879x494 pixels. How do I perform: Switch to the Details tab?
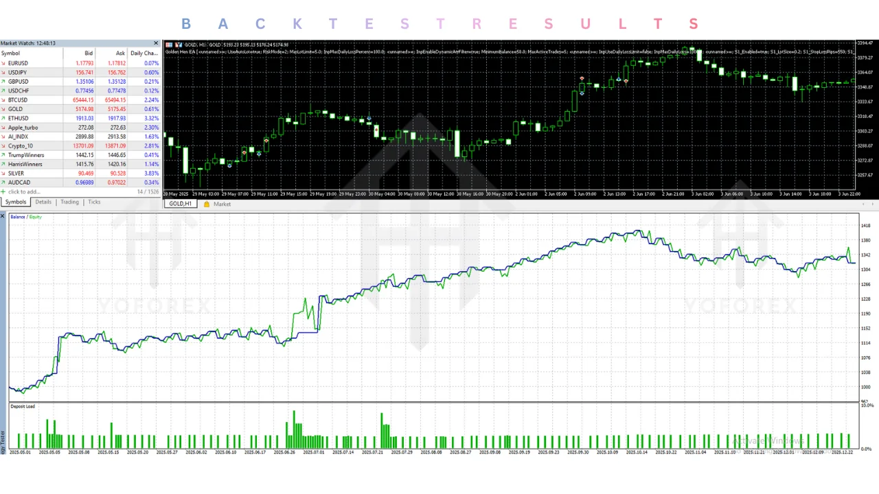43,202
